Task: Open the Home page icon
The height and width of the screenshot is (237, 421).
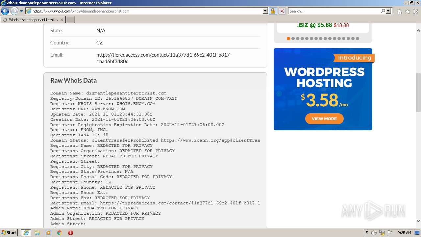Action: [x=399, y=12]
